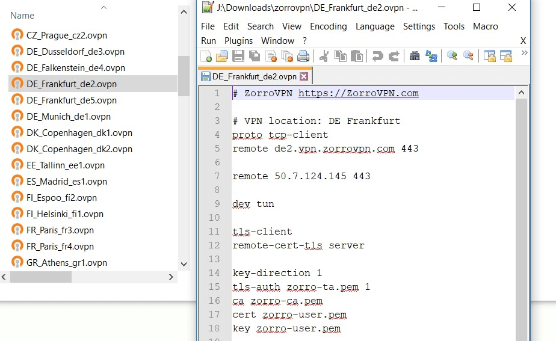Select the DE_Frankfurt_de2.ovpn document tab
556x341 pixels.
pos(255,76)
